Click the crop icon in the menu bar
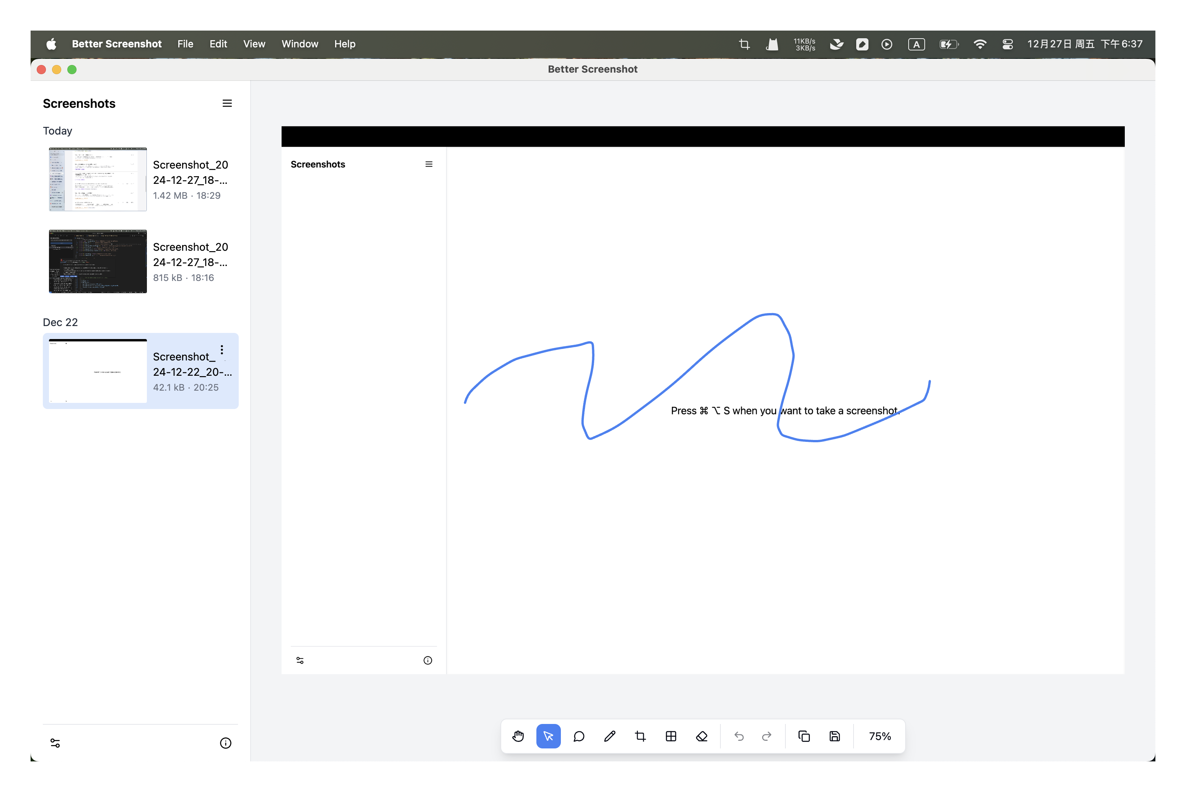Screen dimensions: 1186x792 pyautogui.click(x=744, y=44)
